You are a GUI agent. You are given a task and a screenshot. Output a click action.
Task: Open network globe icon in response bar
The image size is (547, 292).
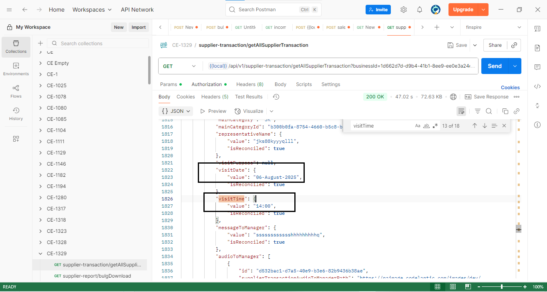(453, 97)
